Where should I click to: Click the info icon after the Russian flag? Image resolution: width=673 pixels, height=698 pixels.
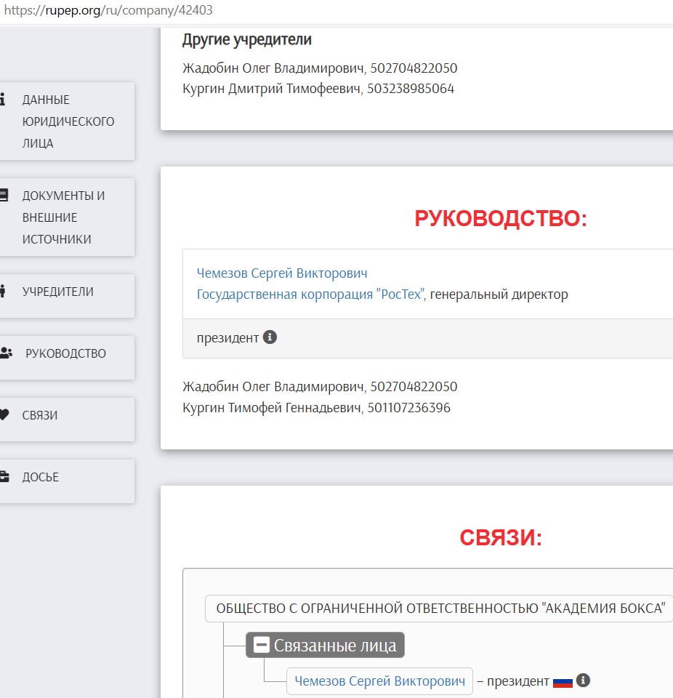tap(583, 681)
